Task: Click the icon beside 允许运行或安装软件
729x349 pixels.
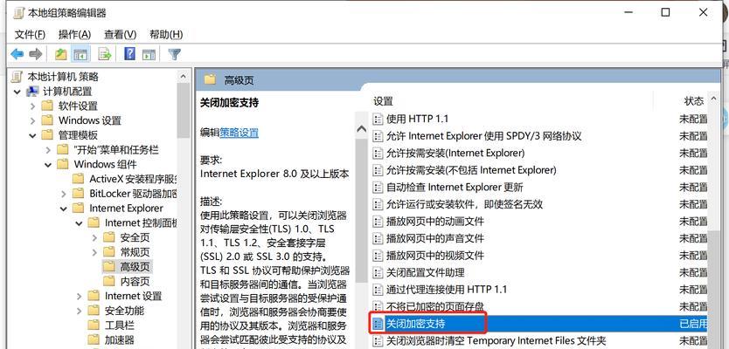Action: pos(378,204)
